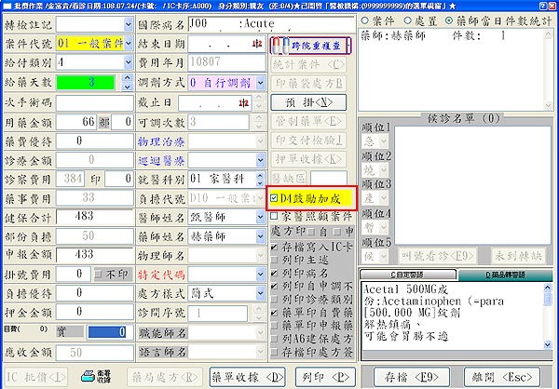Viewport: 559px width, 389px height.
Task: Toggle D4鼓勵加成 checkbox
Action: [274, 198]
